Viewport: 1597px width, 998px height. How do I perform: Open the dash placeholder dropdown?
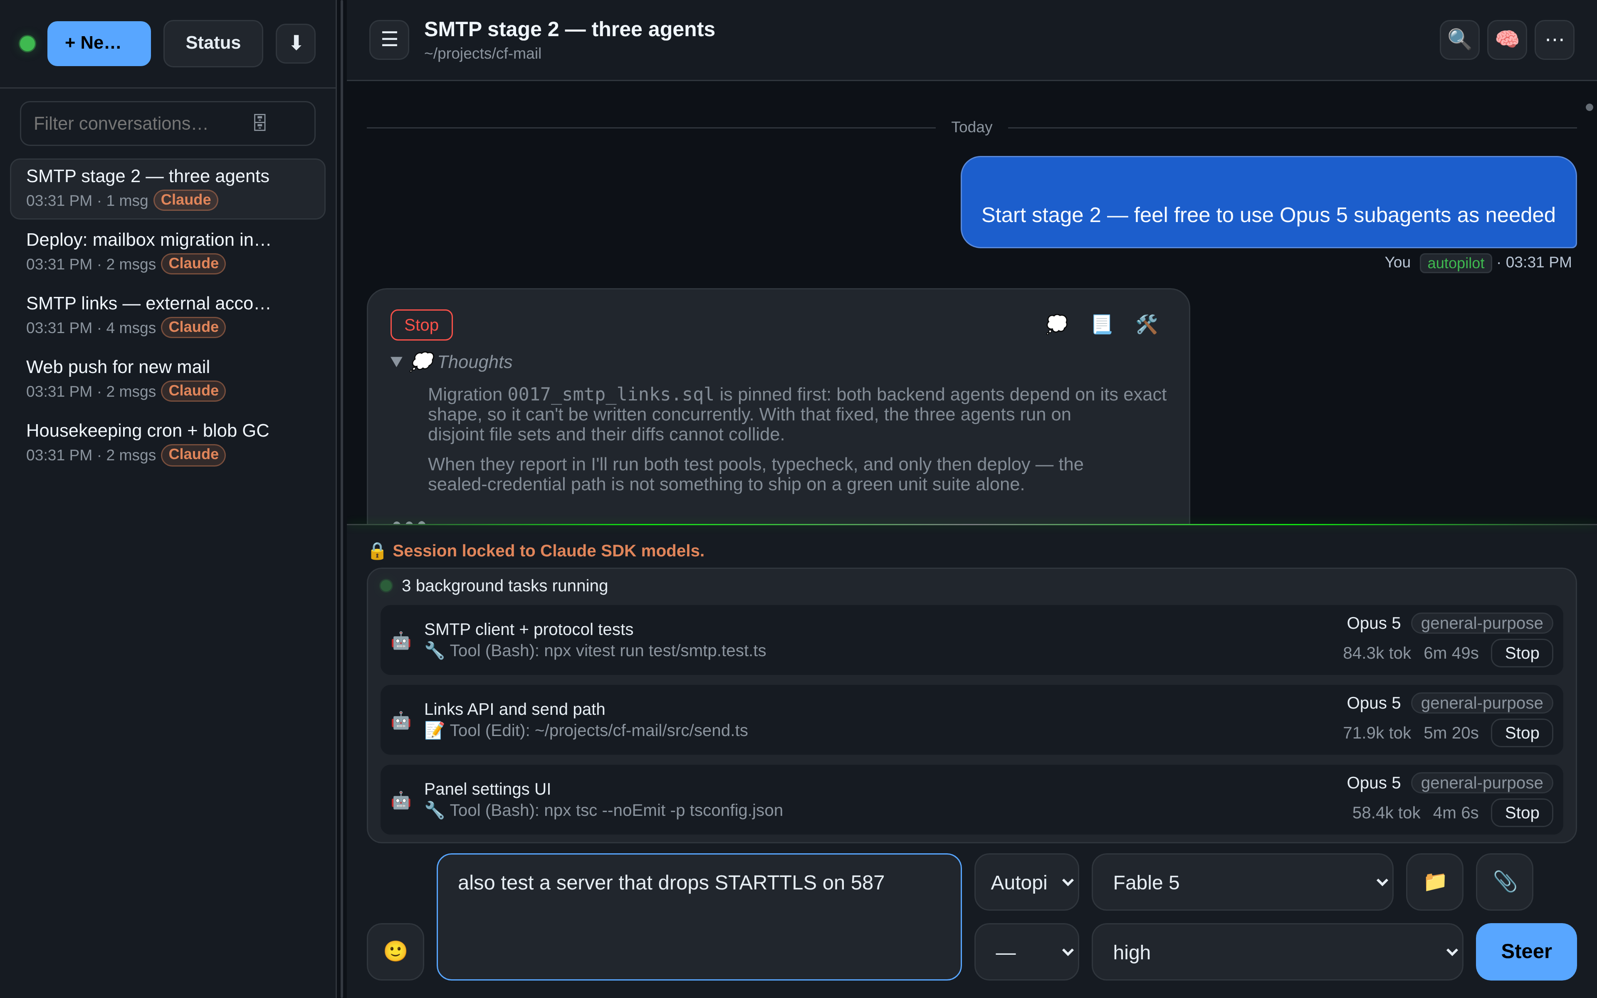point(1026,951)
